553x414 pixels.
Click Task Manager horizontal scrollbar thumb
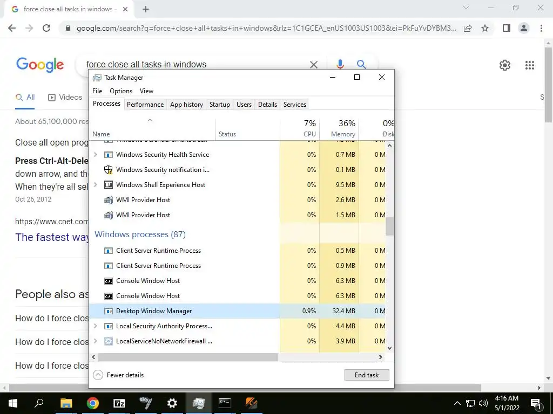[188, 357]
